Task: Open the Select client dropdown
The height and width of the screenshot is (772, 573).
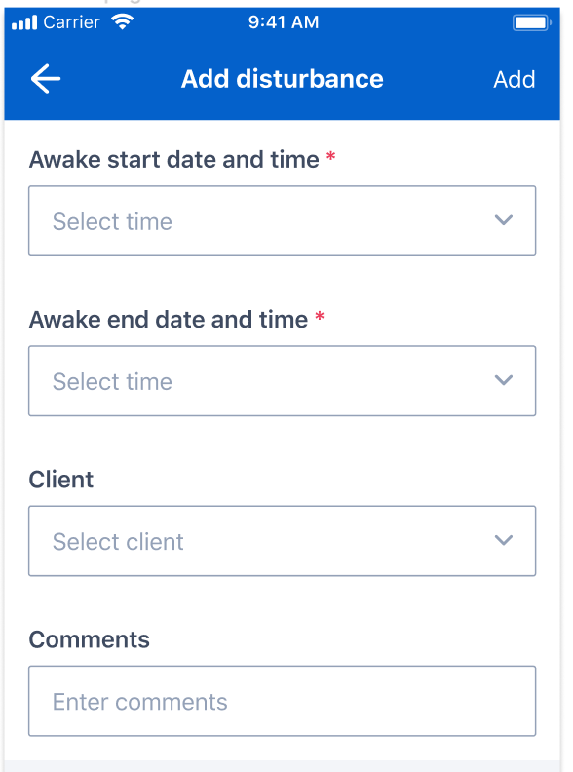Action: point(282,541)
